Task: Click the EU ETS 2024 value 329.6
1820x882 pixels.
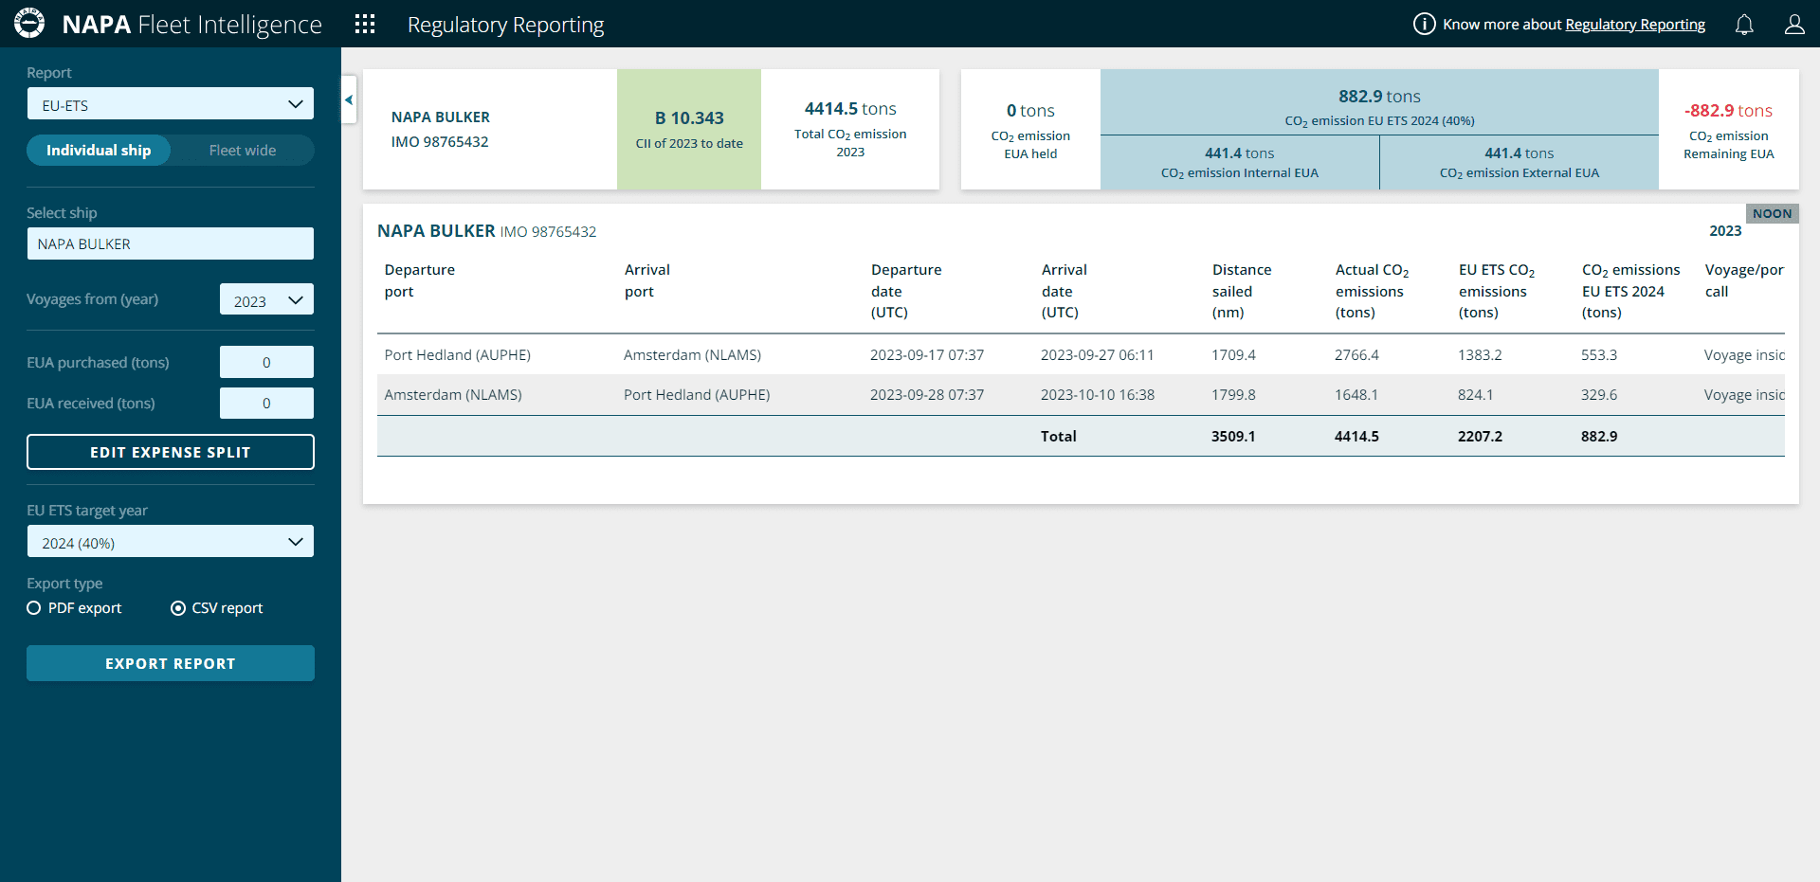Action: 1599,395
